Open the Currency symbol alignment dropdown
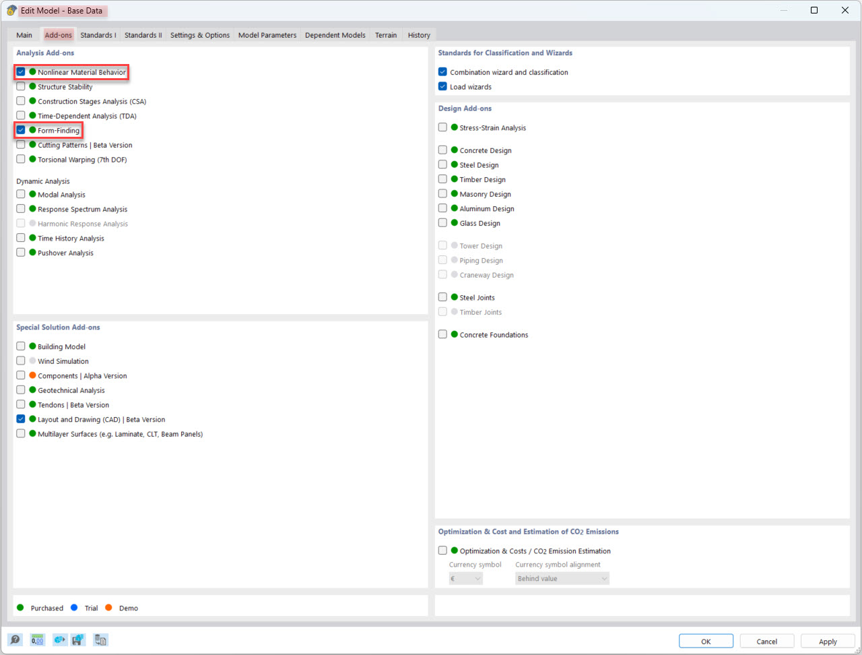 (562, 578)
